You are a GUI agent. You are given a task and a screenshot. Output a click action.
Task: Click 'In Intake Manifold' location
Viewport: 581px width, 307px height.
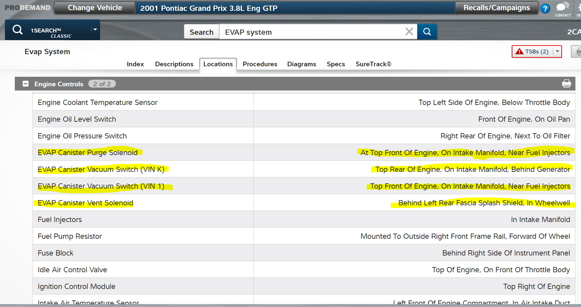coord(540,219)
